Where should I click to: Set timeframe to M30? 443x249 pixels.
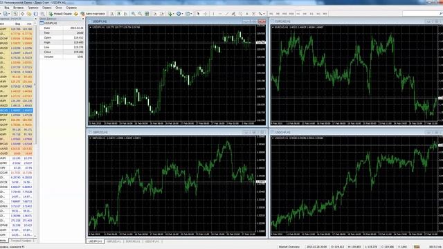[291, 14]
